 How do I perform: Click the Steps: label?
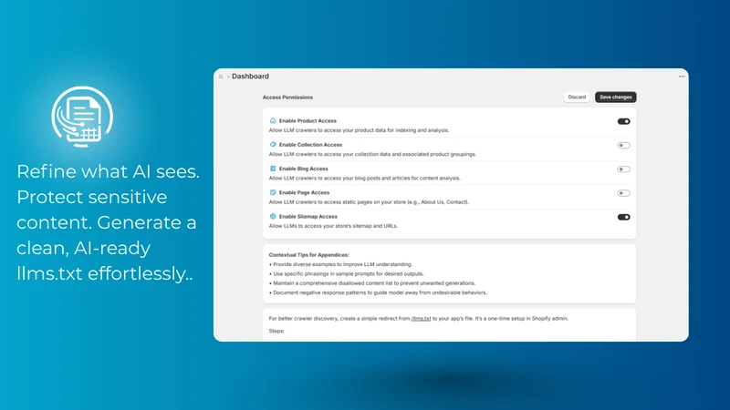(x=276, y=331)
